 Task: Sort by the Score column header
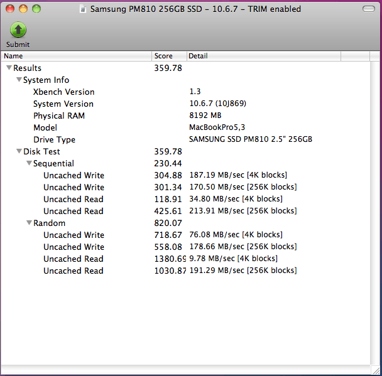(x=169, y=56)
